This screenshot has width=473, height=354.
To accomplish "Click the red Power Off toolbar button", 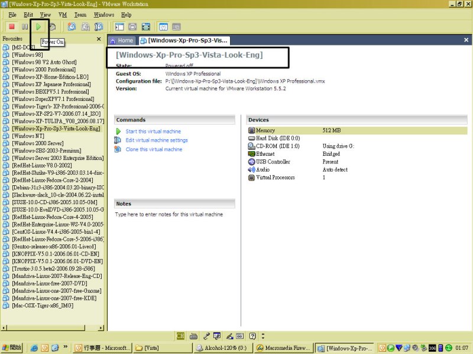I will point(12,27).
